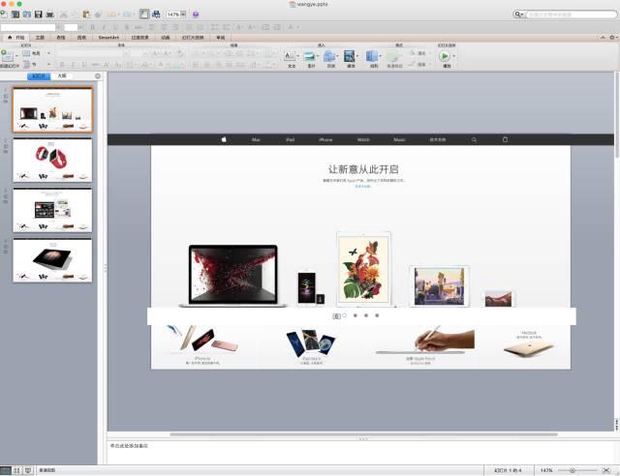Screen dimensions: 620x476
Task: Collapse the ribbon with the up chevron
Action: click(603, 37)
